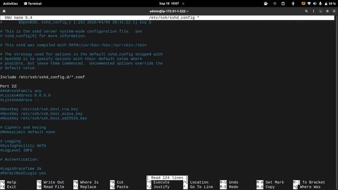Viewport: 338px width, 190px height.
Task: Click the '#AddressFamily any' line
Action: (21, 91)
